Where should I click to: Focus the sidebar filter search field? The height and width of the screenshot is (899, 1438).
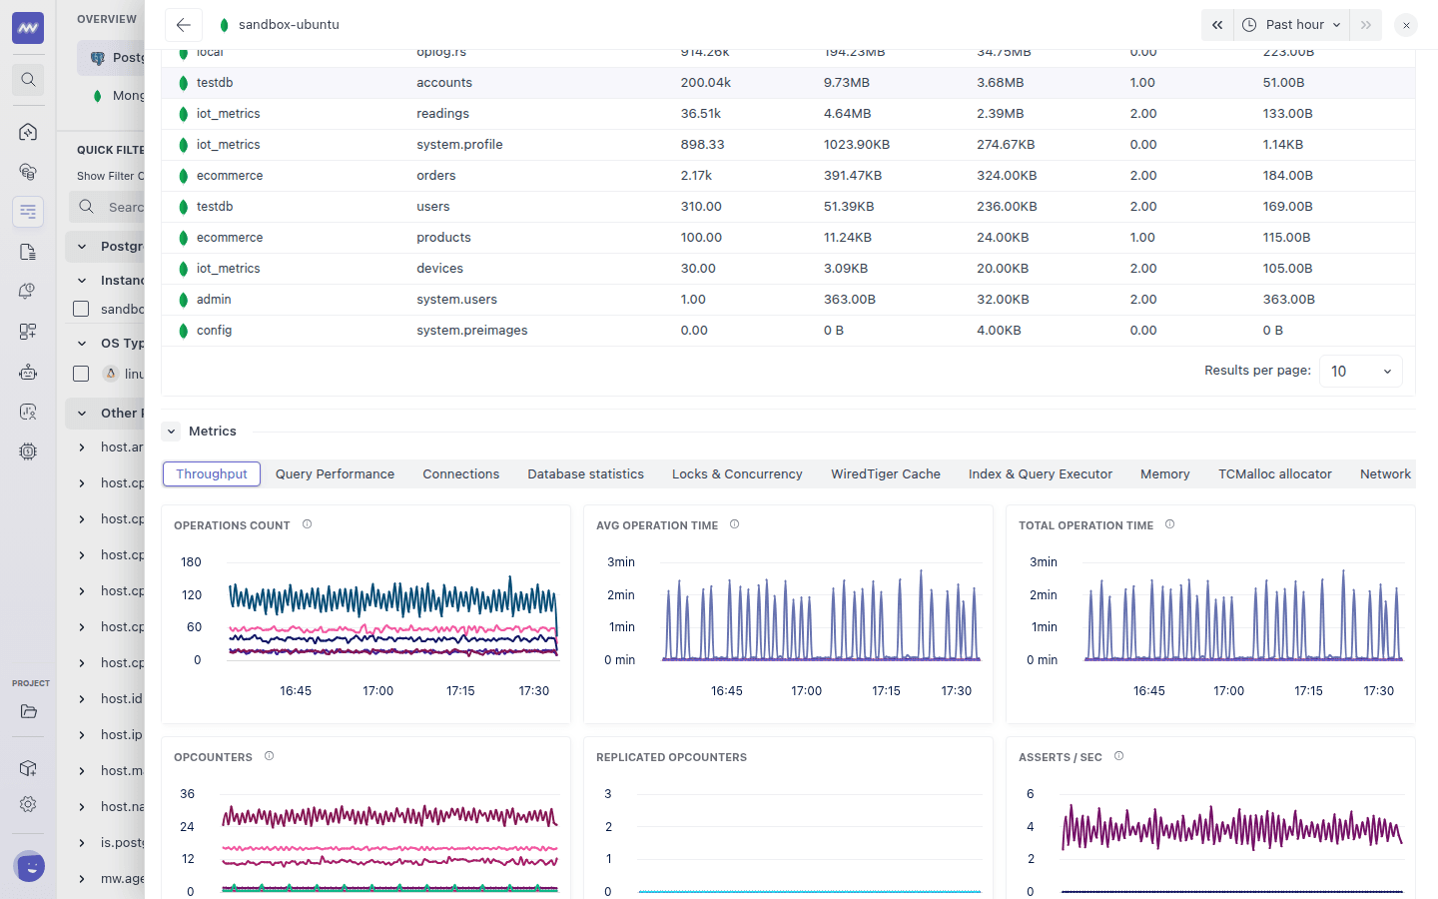(x=107, y=207)
